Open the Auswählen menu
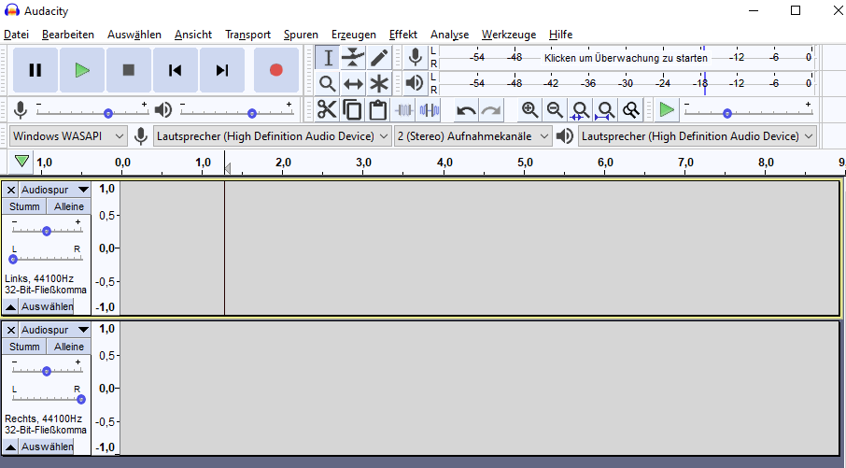 (134, 35)
